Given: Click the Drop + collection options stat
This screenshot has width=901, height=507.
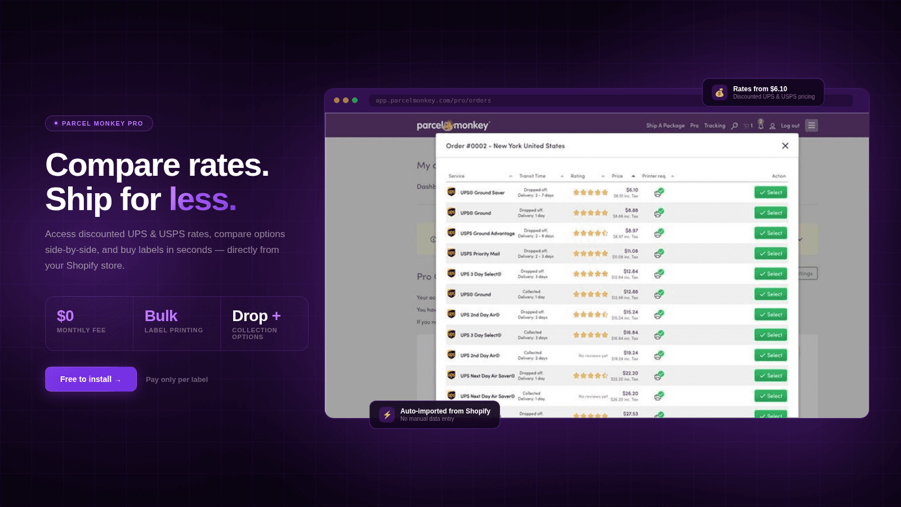Looking at the screenshot, I should (264, 323).
